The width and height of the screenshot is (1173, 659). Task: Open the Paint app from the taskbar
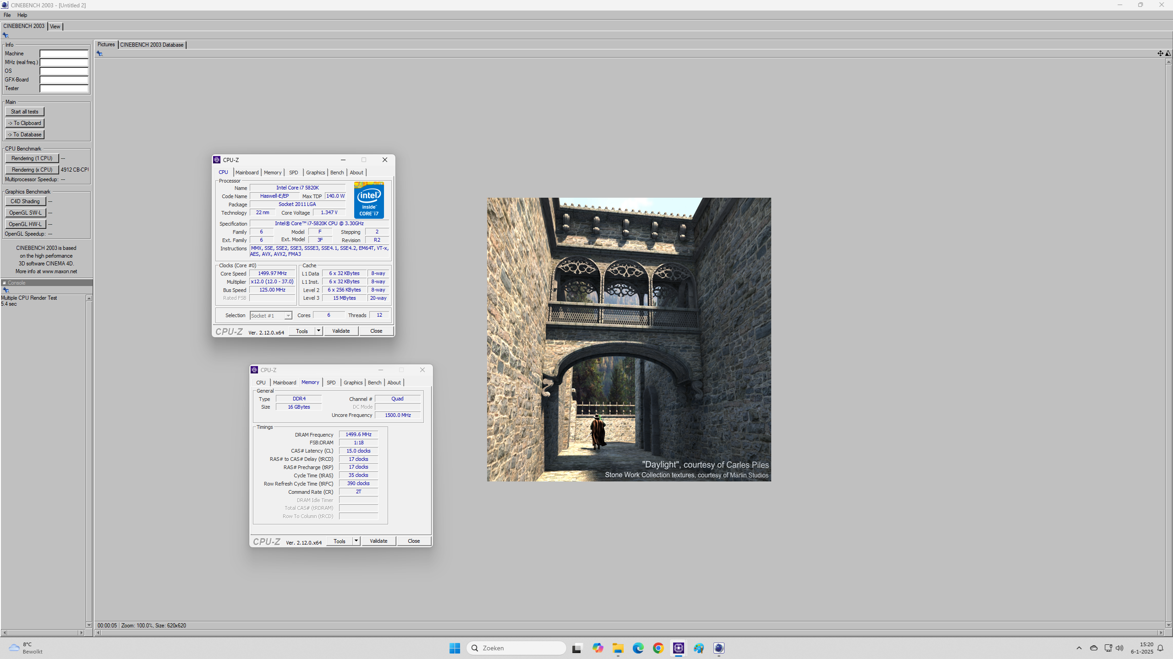[699, 648]
